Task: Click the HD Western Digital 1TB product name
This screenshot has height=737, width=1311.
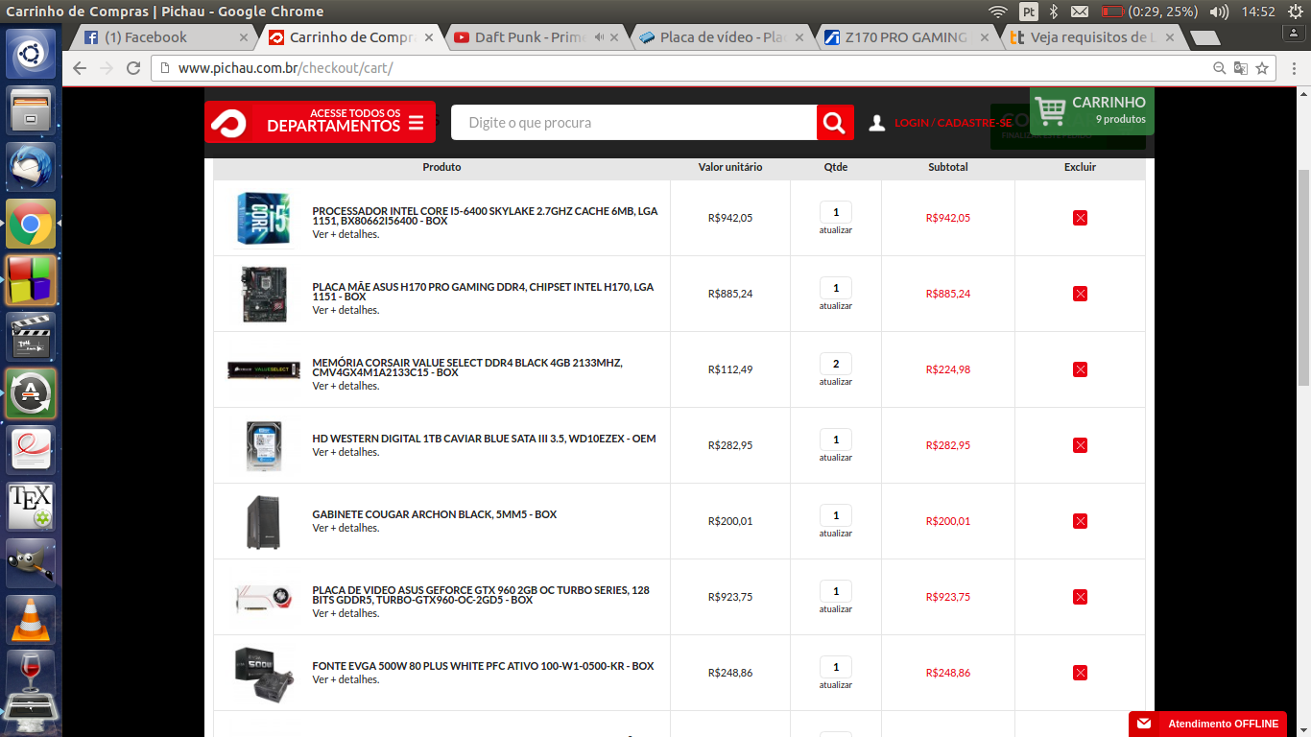Action: [484, 439]
